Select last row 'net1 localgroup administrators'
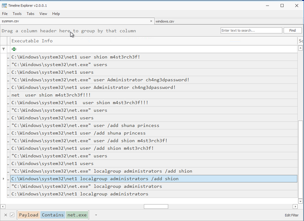Screen dimensions: 304x221 (154, 194)
